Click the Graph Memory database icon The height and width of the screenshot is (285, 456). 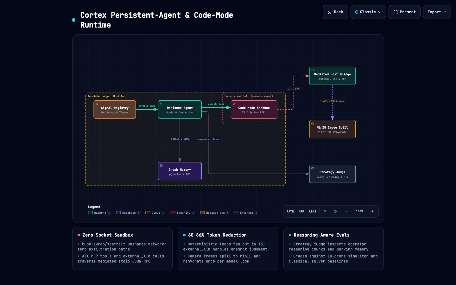(x=161, y=166)
